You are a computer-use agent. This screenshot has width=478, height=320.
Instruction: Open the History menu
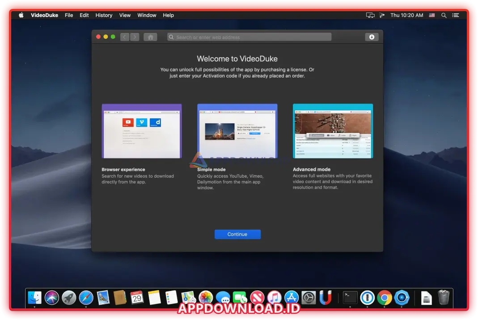pos(104,15)
